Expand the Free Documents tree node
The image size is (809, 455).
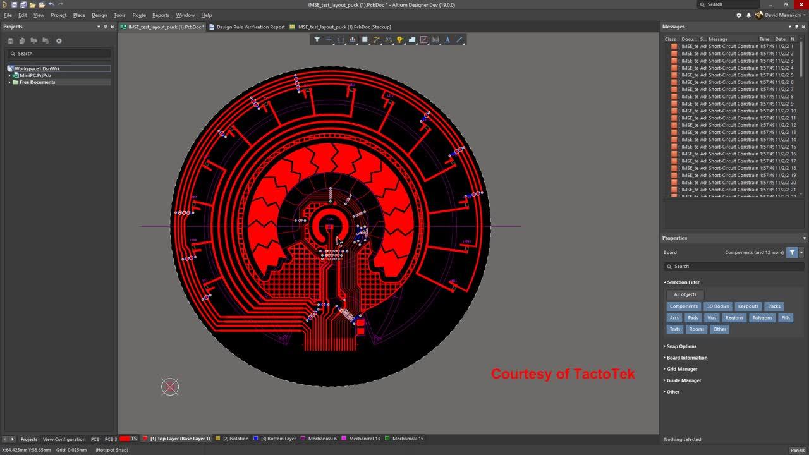click(x=9, y=82)
